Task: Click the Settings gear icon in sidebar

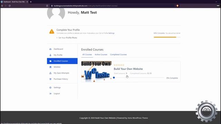Action: [x=50, y=87]
